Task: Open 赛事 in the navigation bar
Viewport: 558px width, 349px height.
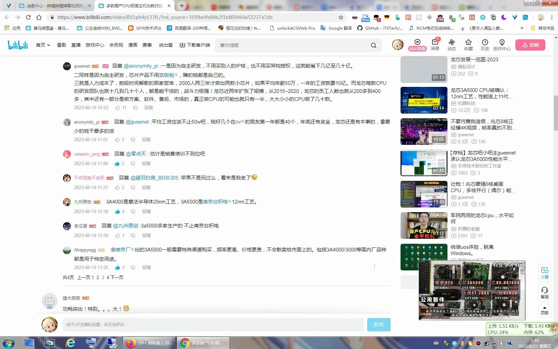Action: click(147, 45)
